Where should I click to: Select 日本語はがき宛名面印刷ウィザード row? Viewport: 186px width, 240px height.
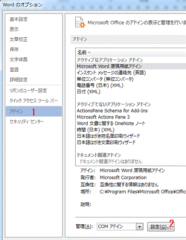coord(108,136)
